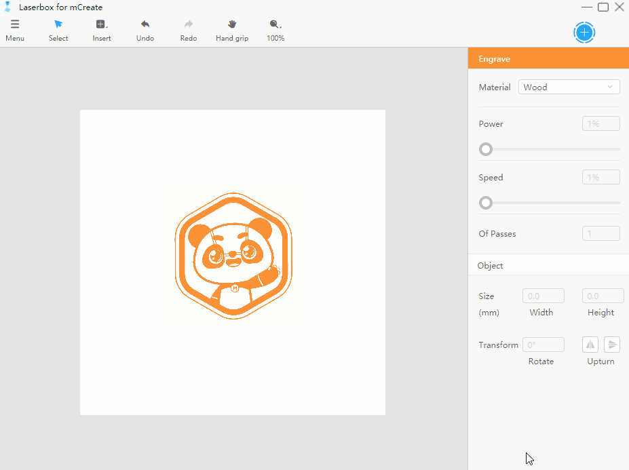
Task: Adjust the Speed slider handle
Action: click(x=486, y=203)
